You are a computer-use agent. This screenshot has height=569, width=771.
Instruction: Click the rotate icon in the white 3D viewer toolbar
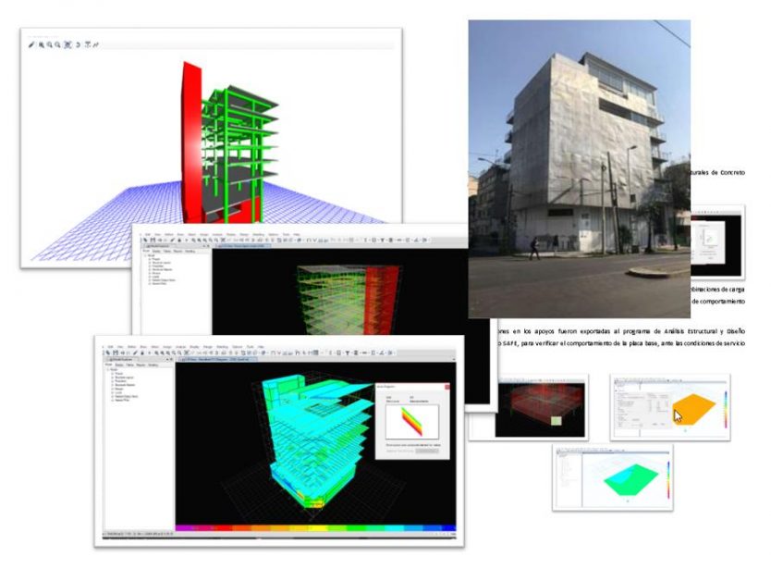(x=78, y=43)
